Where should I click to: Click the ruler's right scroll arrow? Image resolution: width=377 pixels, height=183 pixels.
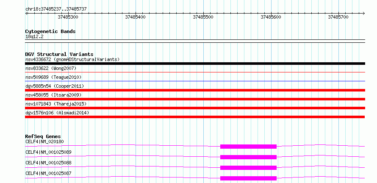(x=363, y=13)
